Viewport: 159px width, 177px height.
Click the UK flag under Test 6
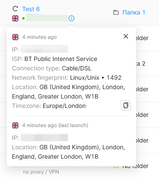click(x=15, y=18)
